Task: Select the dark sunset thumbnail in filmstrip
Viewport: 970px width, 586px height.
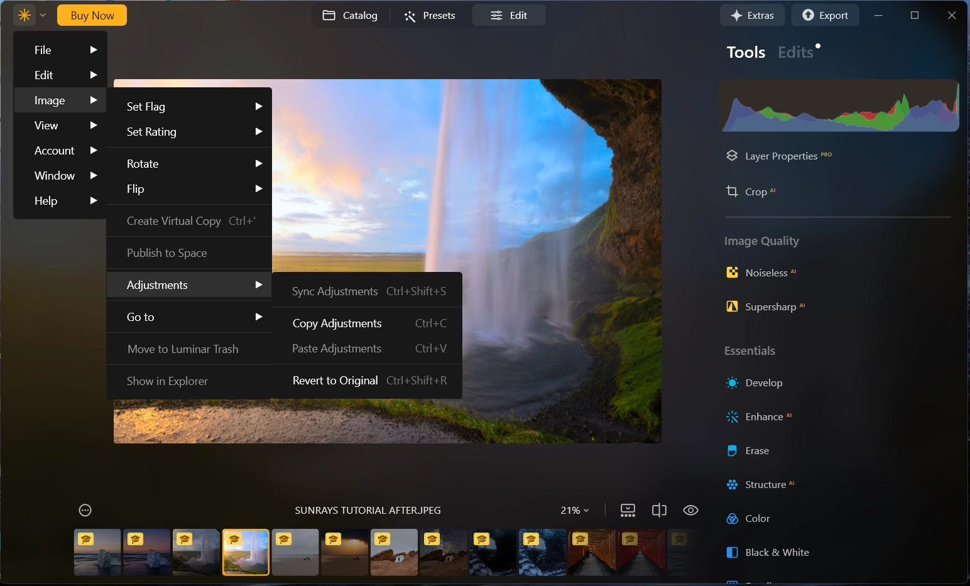Action: click(x=345, y=552)
